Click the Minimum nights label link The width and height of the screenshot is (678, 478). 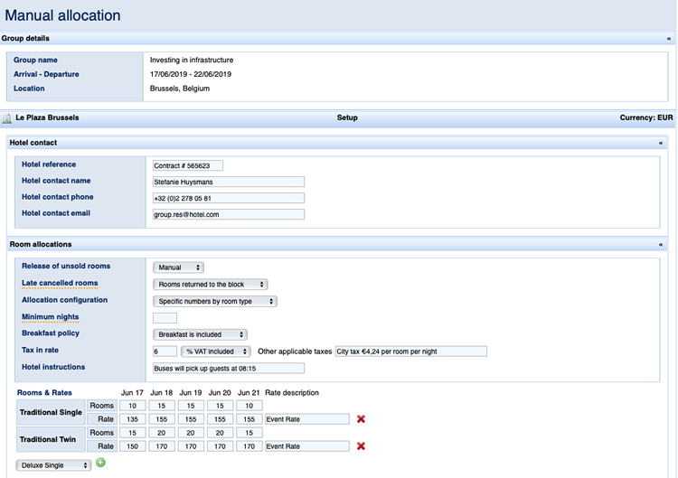(50, 317)
